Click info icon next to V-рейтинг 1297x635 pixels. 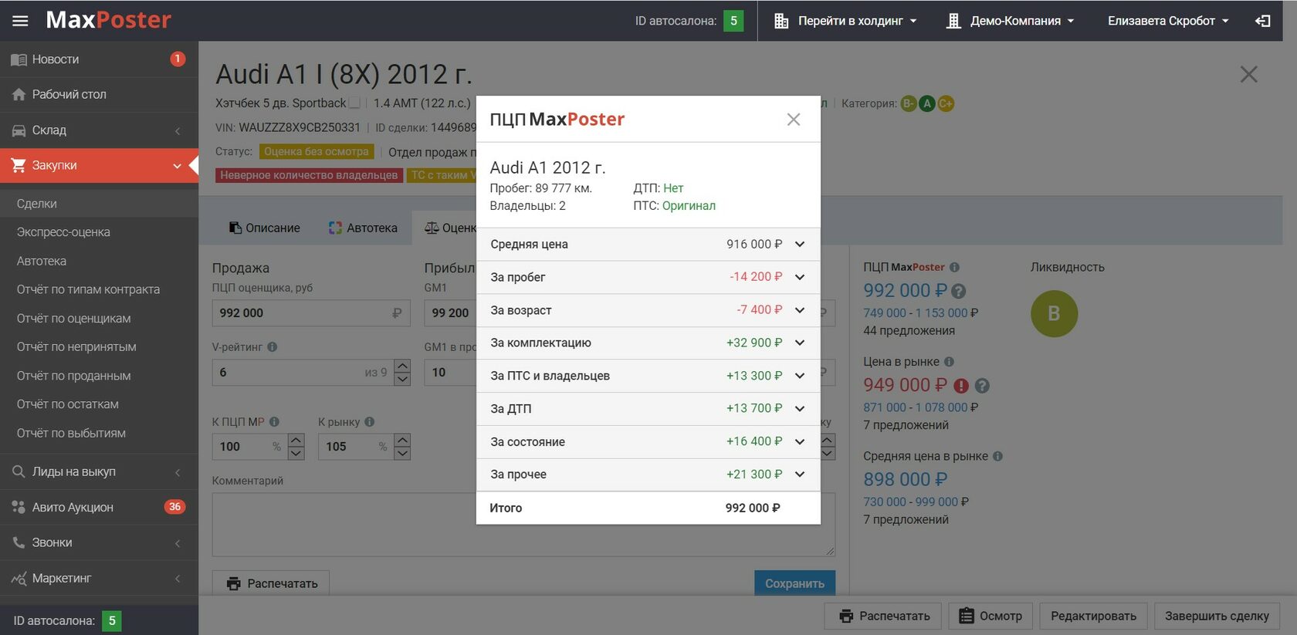[272, 347]
